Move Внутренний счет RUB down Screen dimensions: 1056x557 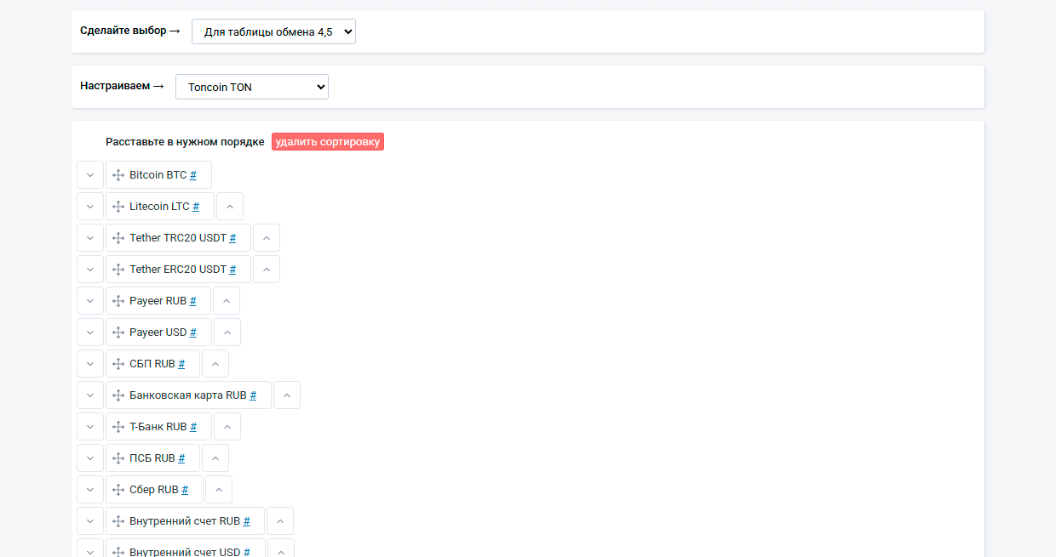point(90,521)
